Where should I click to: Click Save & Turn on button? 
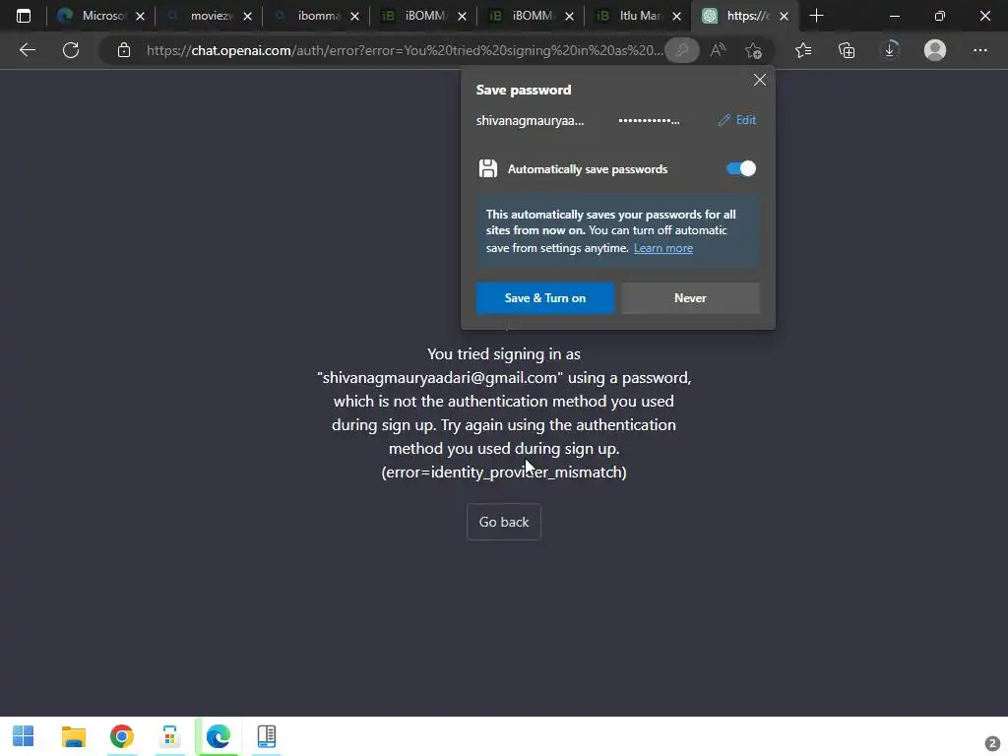click(545, 298)
